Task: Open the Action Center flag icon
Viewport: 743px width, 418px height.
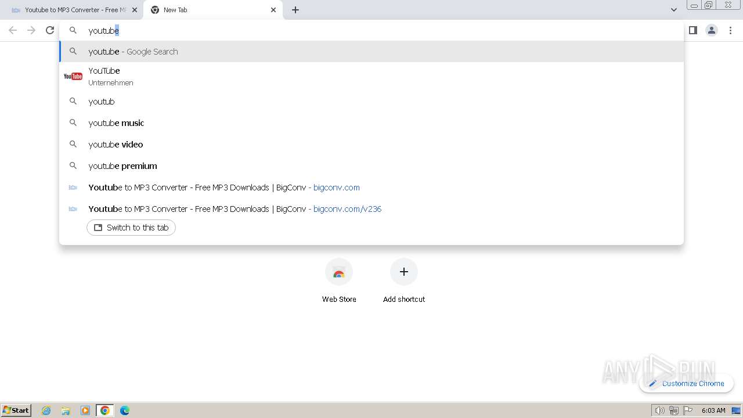Action: click(688, 410)
